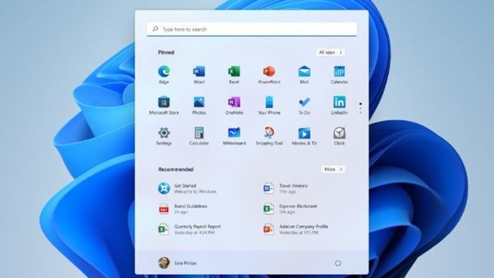
Task: Launch the Snipping Tool
Action: click(269, 133)
